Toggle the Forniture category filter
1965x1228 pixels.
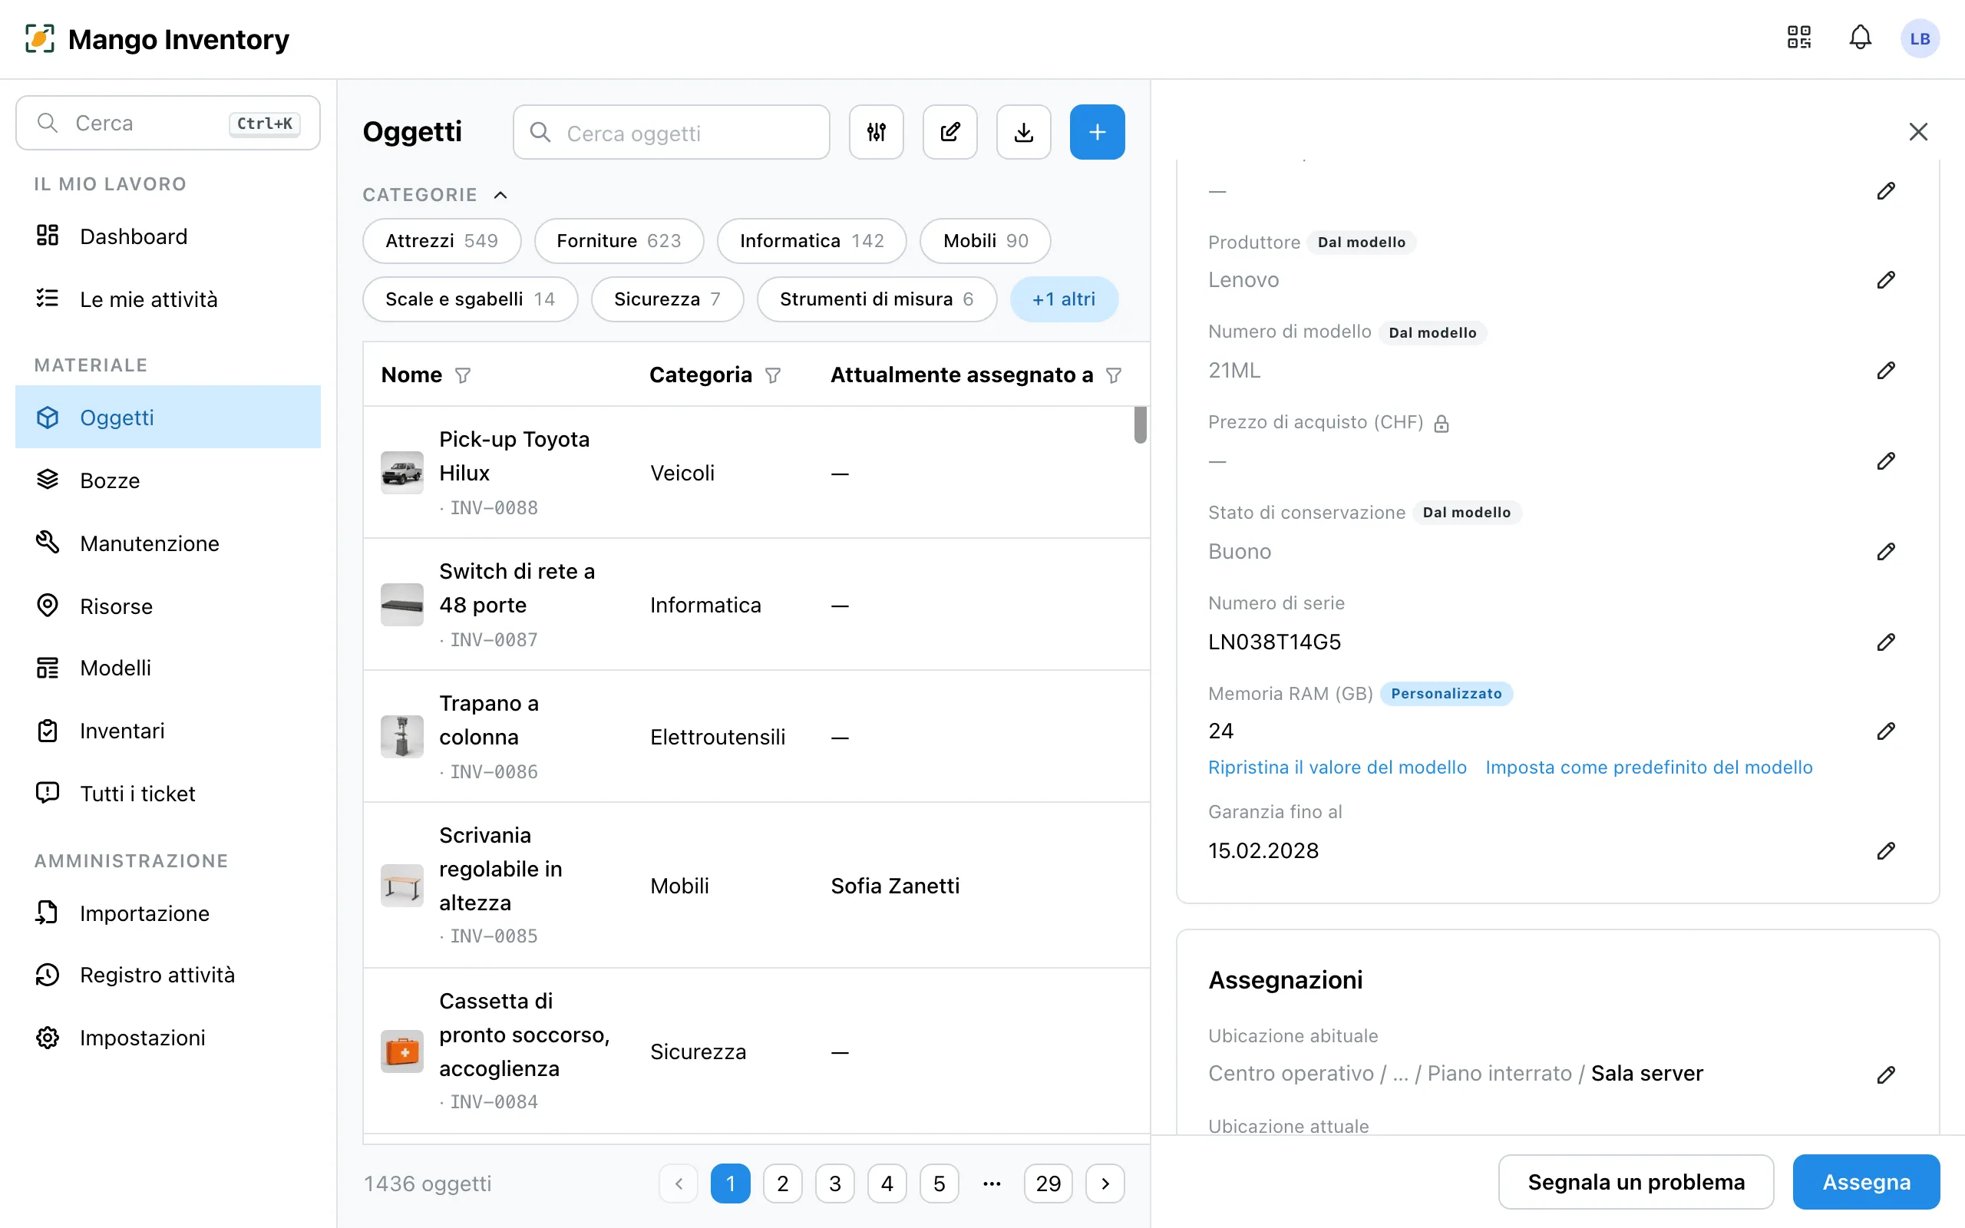tap(619, 240)
